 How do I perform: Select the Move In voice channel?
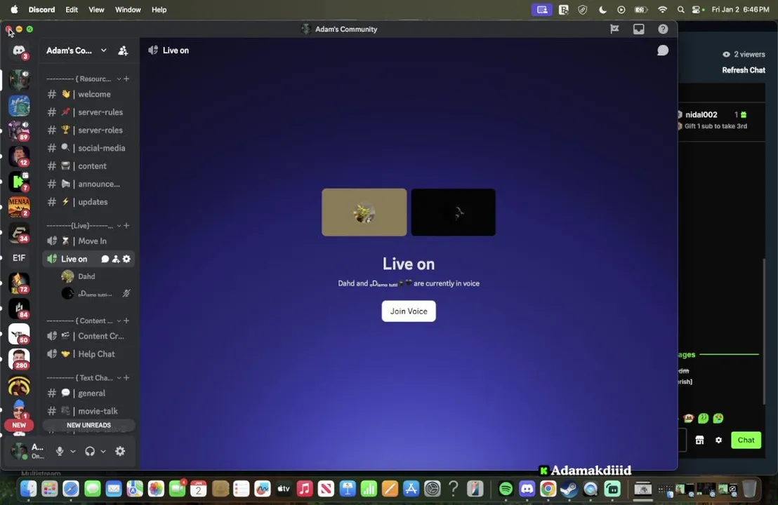click(x=87, y=241)
